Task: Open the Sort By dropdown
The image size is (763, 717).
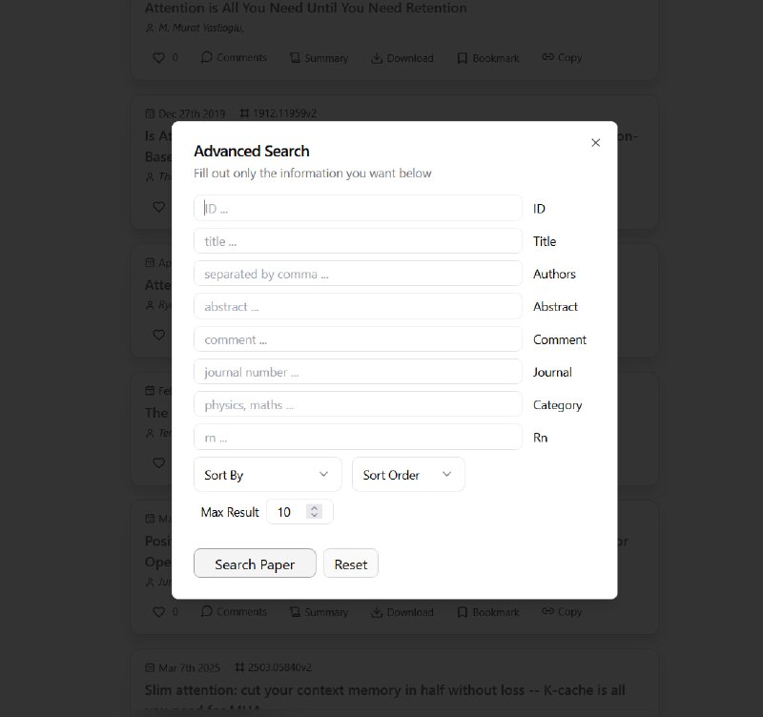Action: tap(268, 474)
